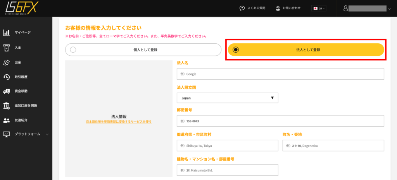Viewport: 397px width, 180px height.
Task: Open 資金移動 in the sidebar
Action: click(x=21, y=91)
